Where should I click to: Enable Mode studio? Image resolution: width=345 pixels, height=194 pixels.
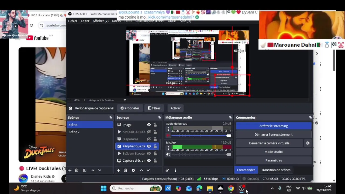(x=274, y=152)
